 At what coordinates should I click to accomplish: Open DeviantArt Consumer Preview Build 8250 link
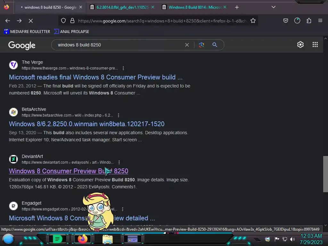coord(69,171)
